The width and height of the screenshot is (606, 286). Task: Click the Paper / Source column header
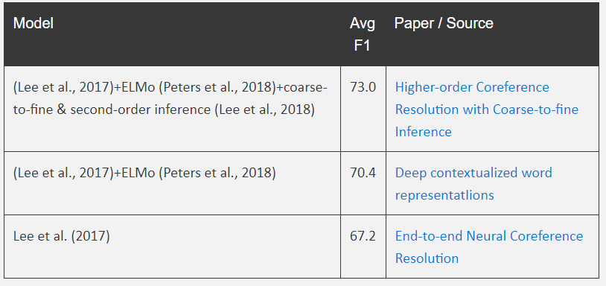click(444, 24)
